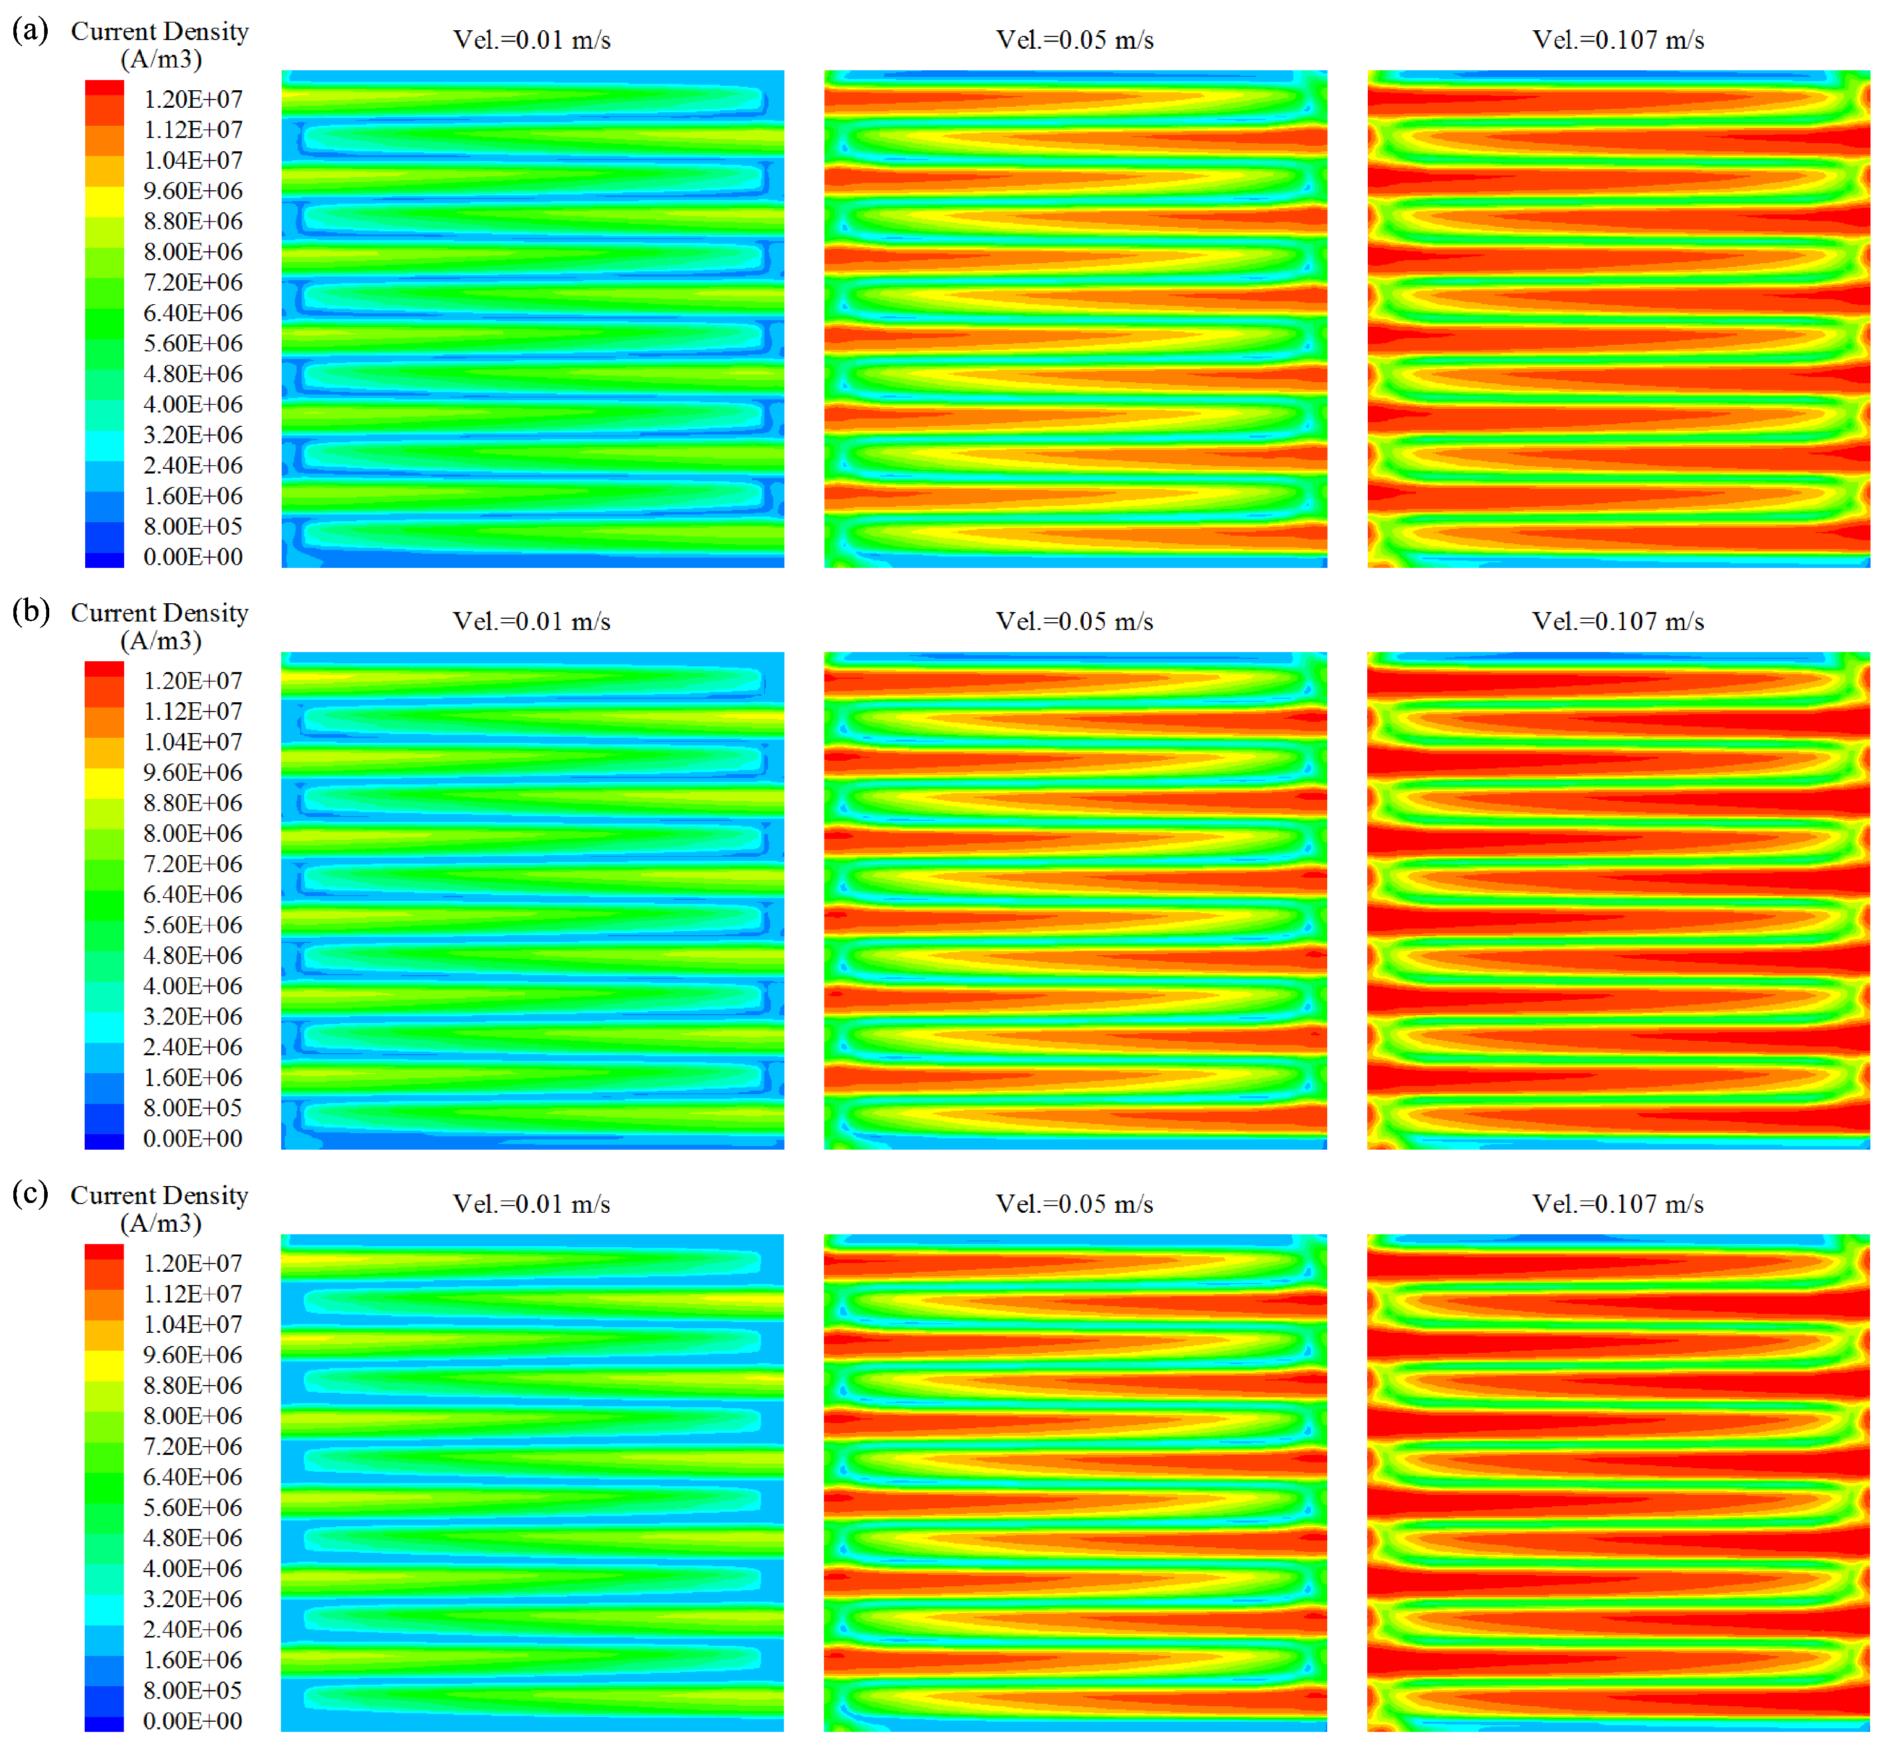
Task: Click the 6.40E+06 legend value in row (a)
Action: (x=193, y=312)
